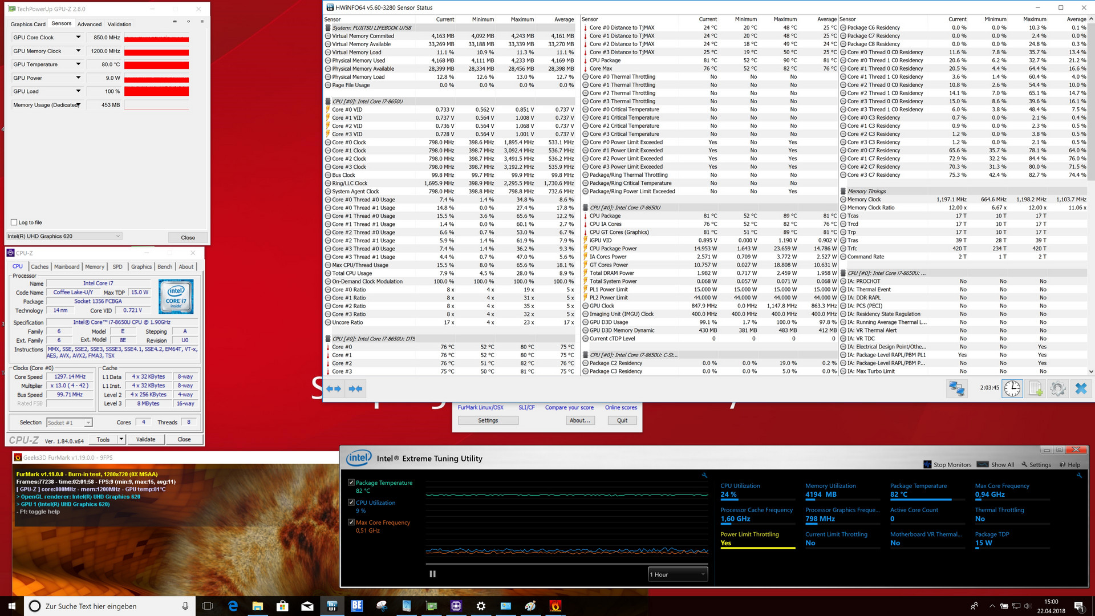
Task: Toggle Log to file checkbox in GPU-Z
Action: point(14,222)
